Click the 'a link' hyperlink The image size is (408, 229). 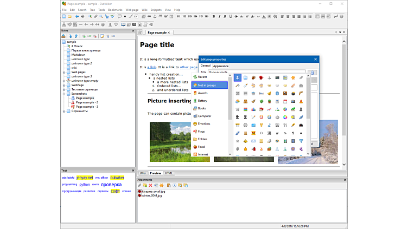(x=152, y=67)
